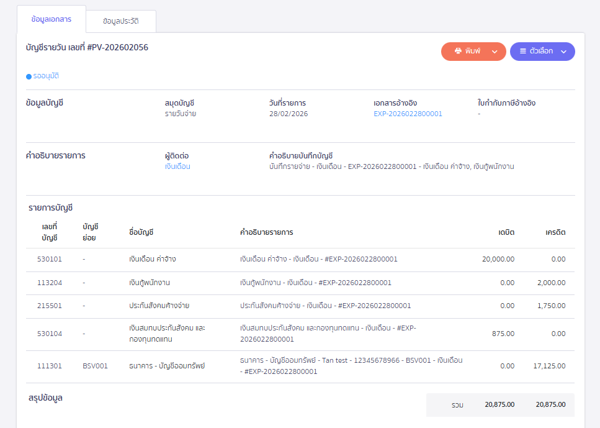Image resolution: width=600 pixels, height=428 pixels.
Task: Click the เครดิต column header
Action: point(555,232)
